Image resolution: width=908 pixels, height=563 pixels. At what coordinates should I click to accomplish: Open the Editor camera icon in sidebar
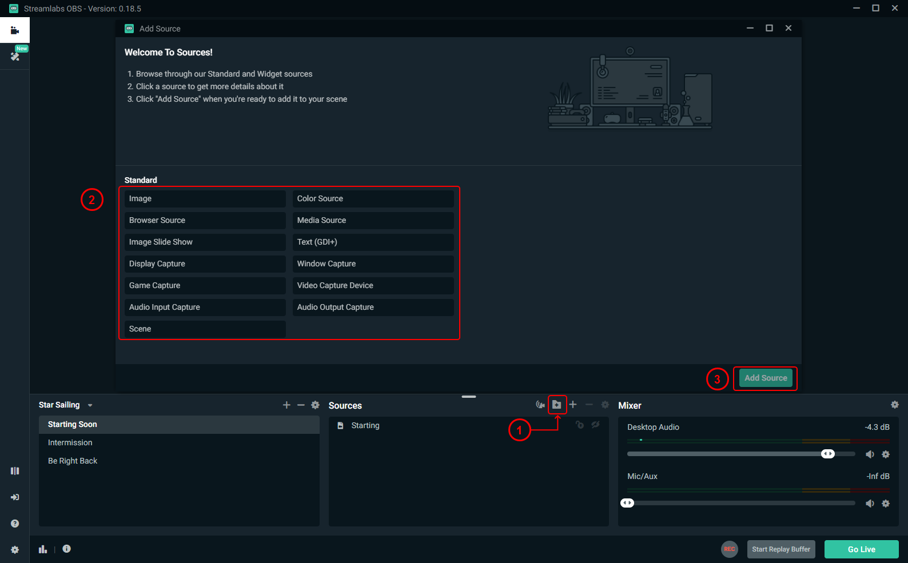(x=15, y=30)
